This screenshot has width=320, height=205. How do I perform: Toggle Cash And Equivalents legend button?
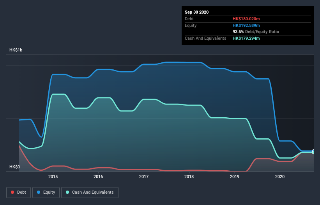click(90, 193)
